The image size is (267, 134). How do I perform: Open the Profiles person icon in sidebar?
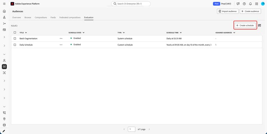[x=4, y=60]
